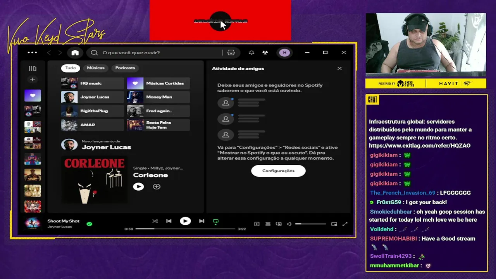Mute with the volume speaker icon

289,224
